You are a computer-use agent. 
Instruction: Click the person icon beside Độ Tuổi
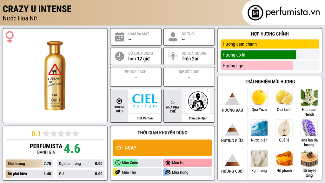(x=173, y=37)
